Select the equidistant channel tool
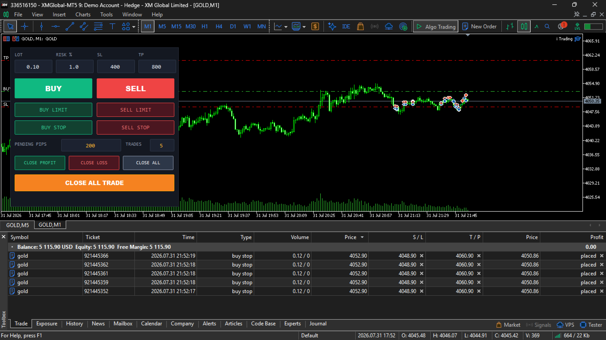This screenshot has height=340, width=606. coord(84,27)
